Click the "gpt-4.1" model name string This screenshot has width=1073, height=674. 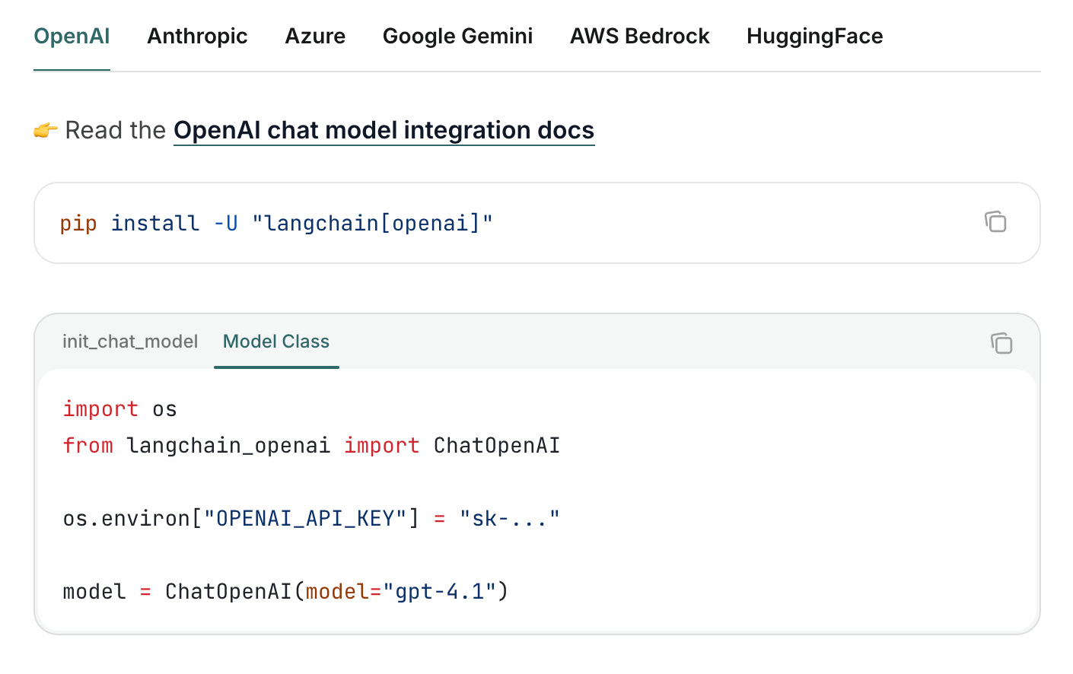tap(439, 592)
